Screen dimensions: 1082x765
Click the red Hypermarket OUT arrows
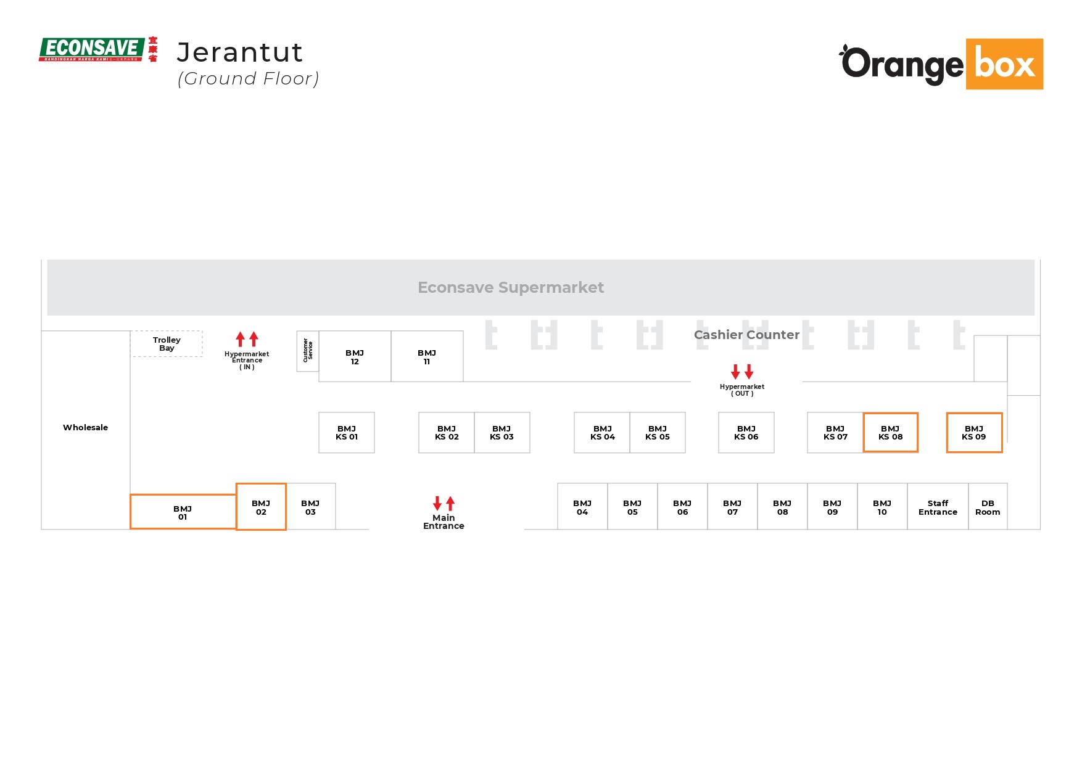742,372
